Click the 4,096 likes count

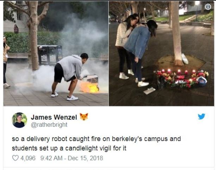(x=28, y=158)
